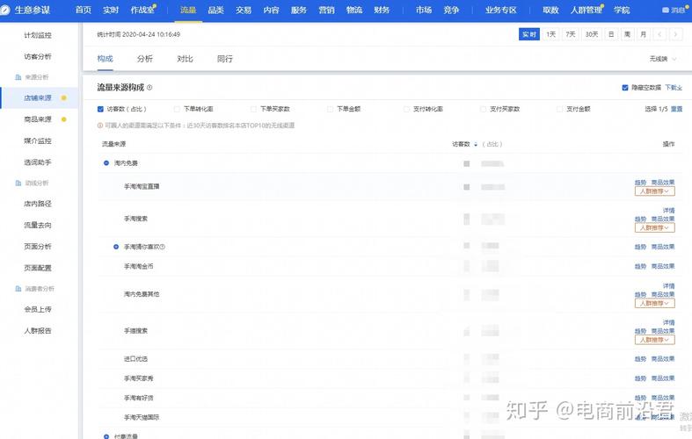Open 人群推荐 dropdown for 手猫搜索
The width and height of the screenshot is (692, 439).
click(x=655, y=340)
